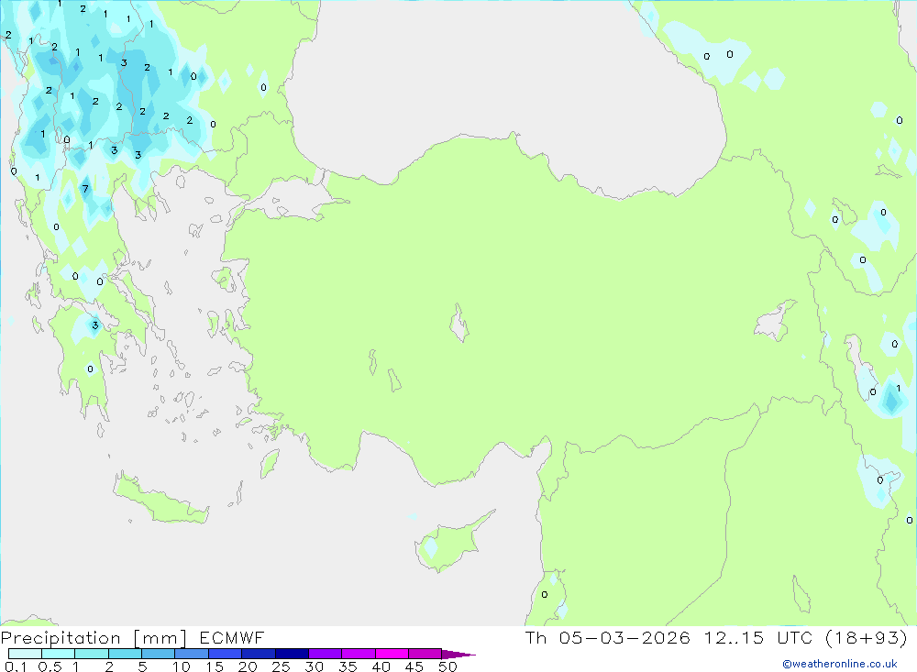Select the 5–10 mm legend color swatch
917x672 pixels.
pyautogui.click(x=158, y=654)
